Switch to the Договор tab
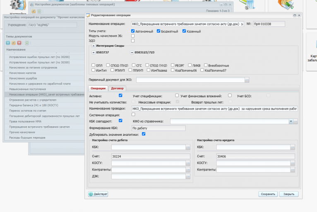Viewport: 317px width, 212px height. coord(117,88)
